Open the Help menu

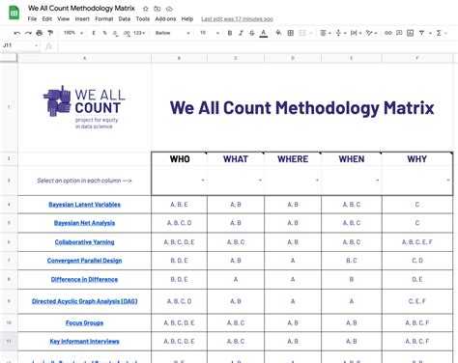[x=187, y=19]
